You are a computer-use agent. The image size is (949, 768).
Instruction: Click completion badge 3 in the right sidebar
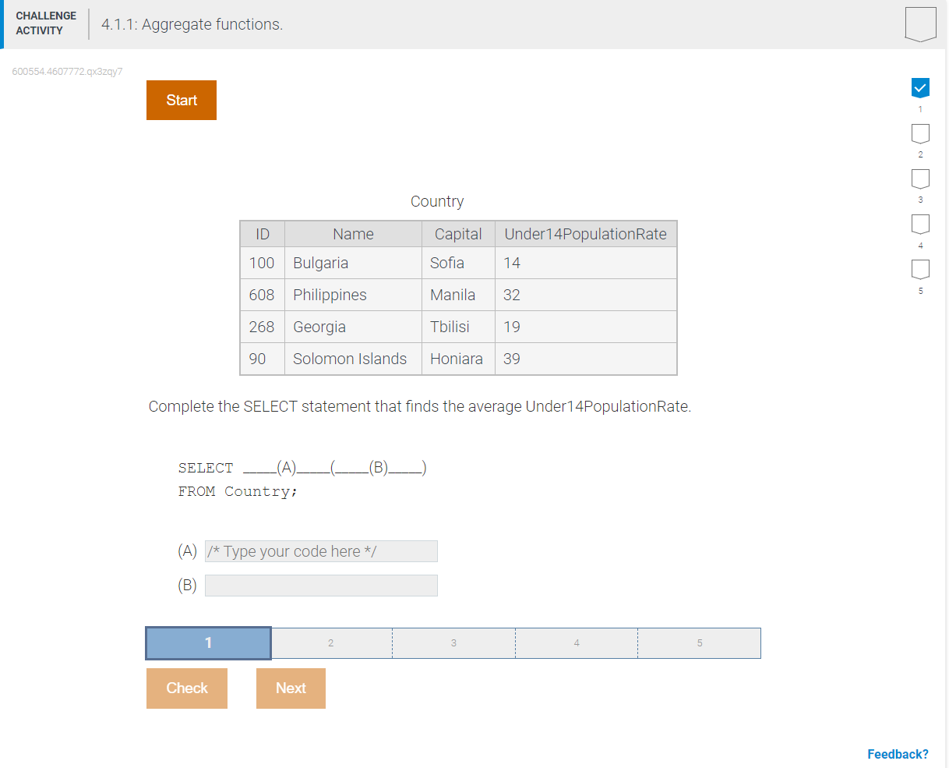[920, 178]
